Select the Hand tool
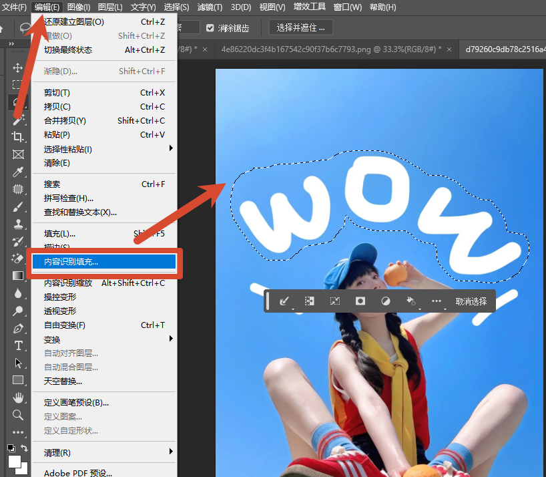 point(18,397)
